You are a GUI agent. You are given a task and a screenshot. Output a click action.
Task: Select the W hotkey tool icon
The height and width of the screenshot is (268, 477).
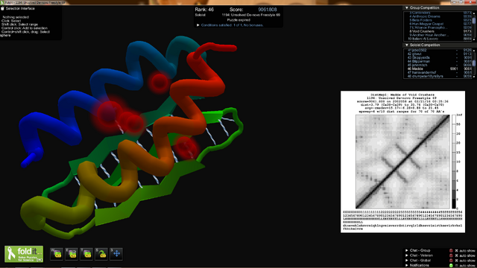[x=57, y=254]
